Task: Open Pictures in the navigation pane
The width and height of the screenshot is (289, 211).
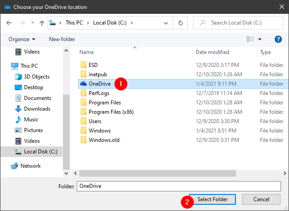Action: (33, 130)
